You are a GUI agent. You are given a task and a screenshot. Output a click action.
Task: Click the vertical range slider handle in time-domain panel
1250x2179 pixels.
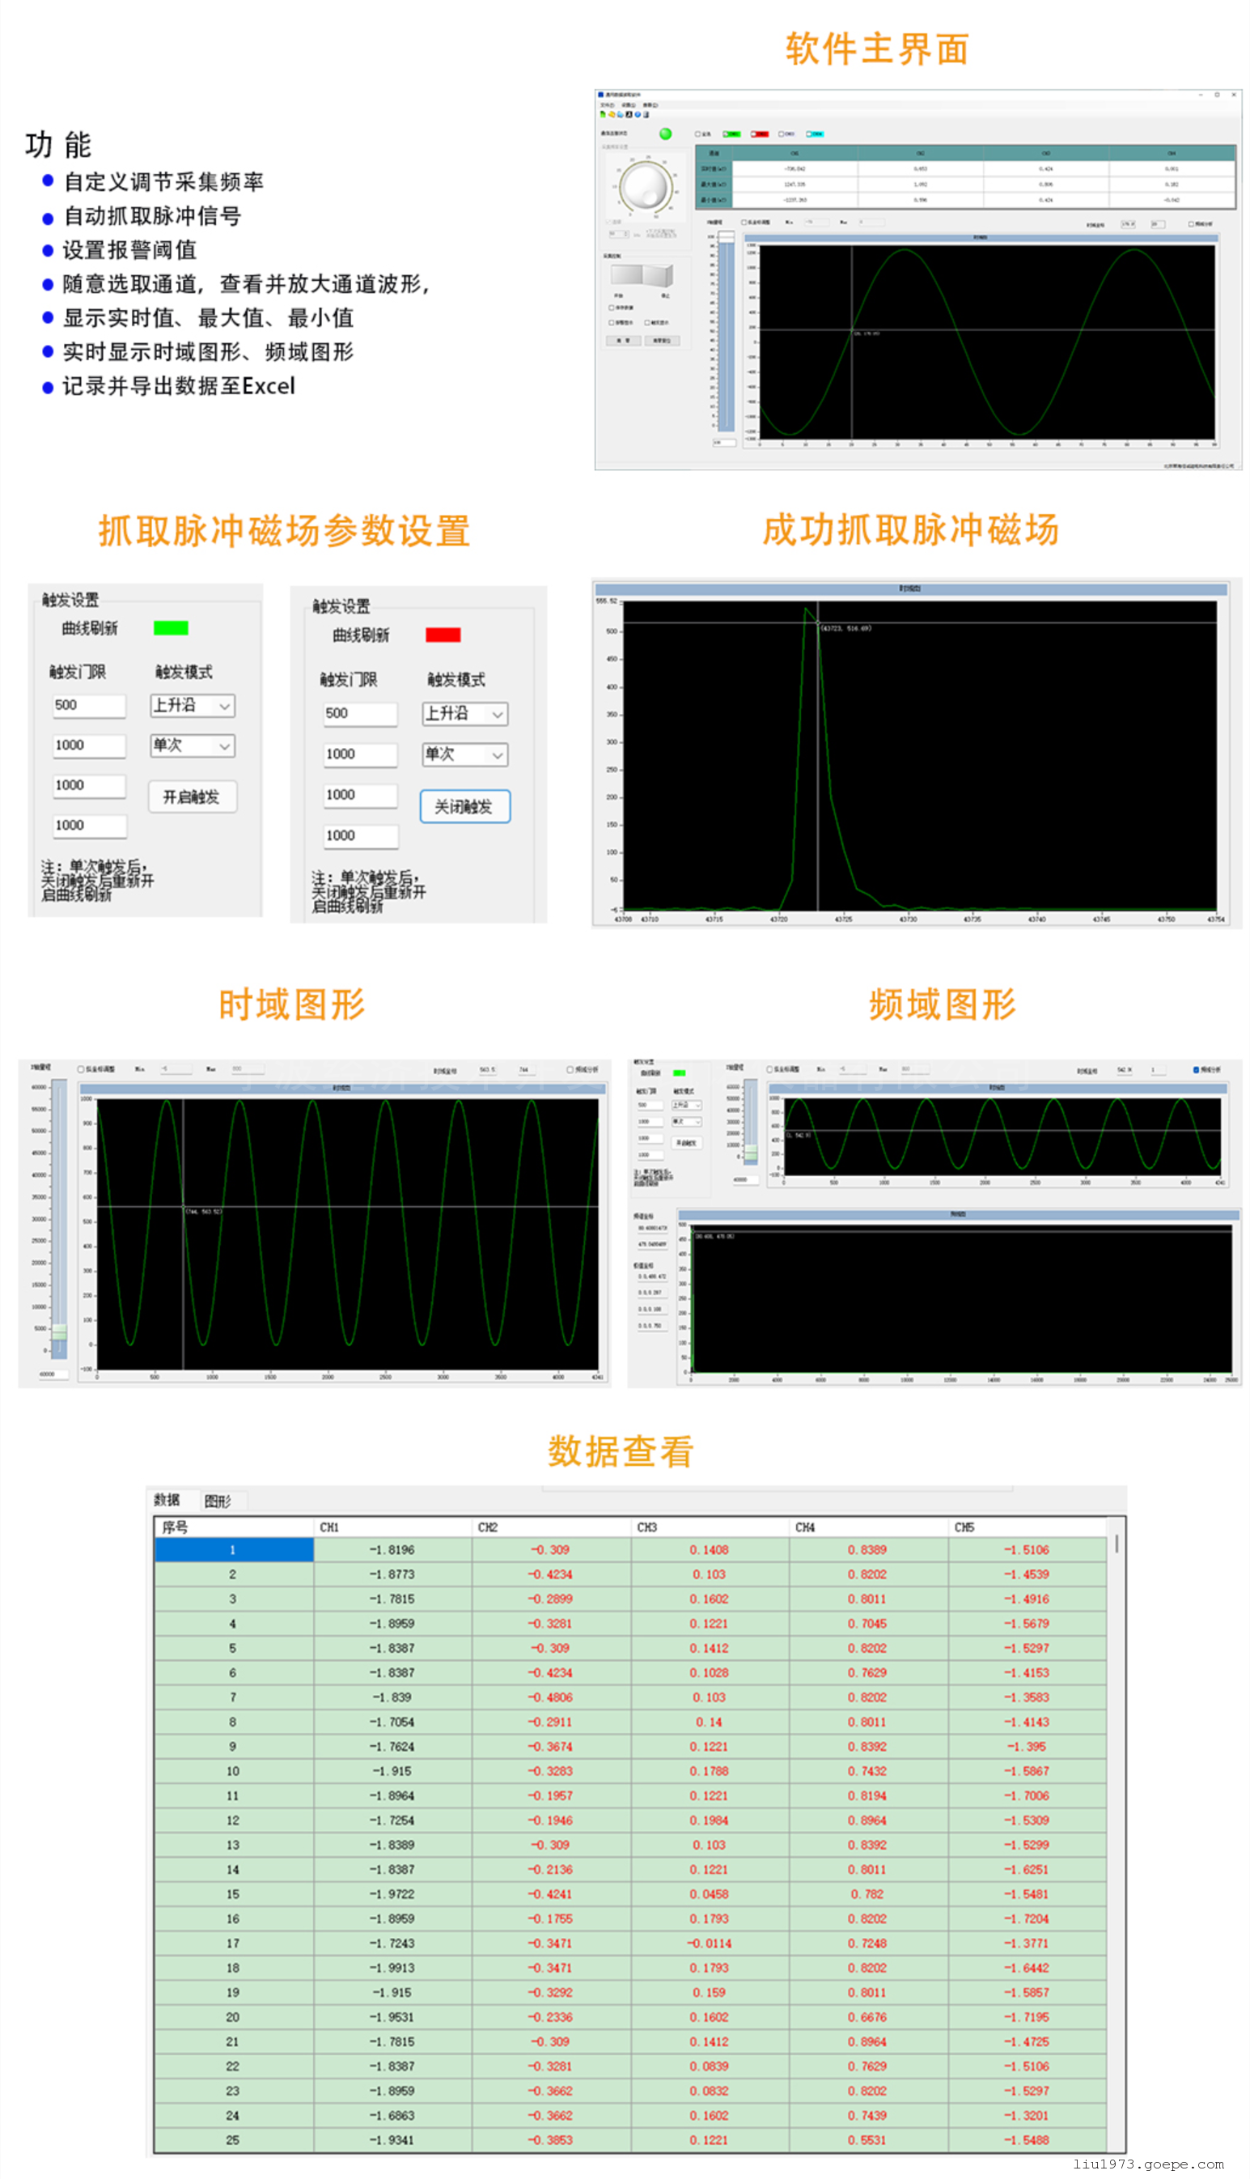59,1332
